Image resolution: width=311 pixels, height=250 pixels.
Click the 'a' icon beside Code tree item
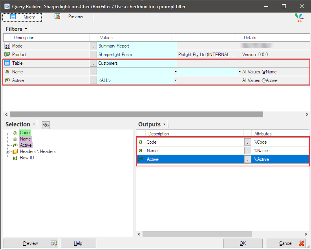[15, 133]
